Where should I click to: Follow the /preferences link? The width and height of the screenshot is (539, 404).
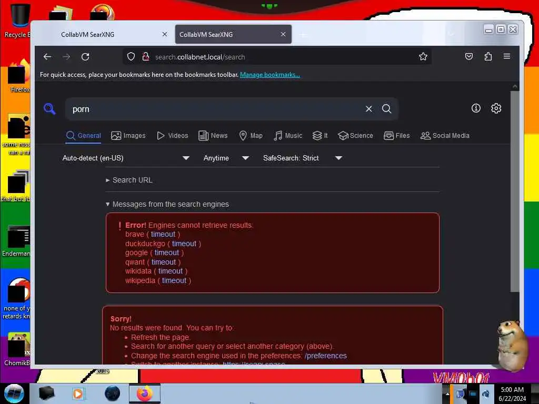[x=325, y=356]
